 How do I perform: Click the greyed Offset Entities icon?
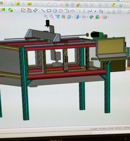coord(120,12)
